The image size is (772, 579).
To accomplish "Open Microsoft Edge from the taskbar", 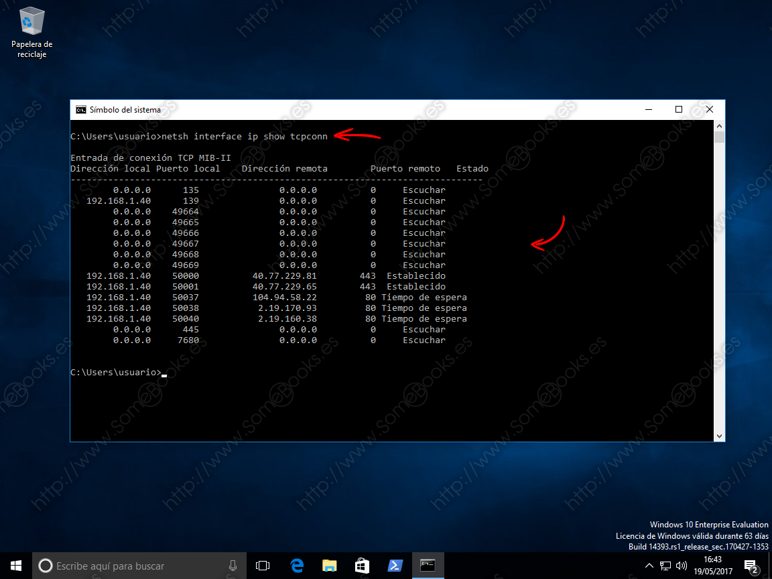I will pyautogui.click(x=297, y=565).
